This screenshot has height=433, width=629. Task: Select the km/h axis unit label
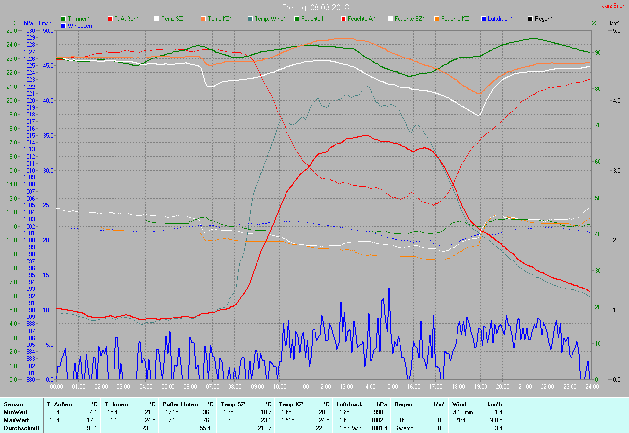[46, 23]
